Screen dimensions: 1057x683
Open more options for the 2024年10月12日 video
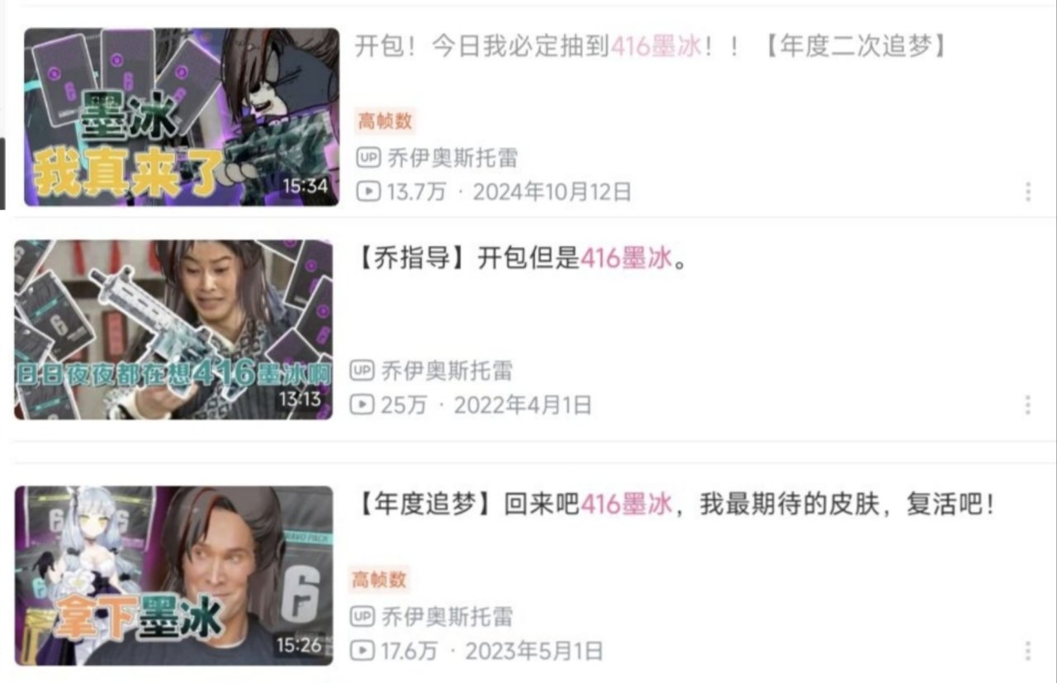[x=1027, y=192]
